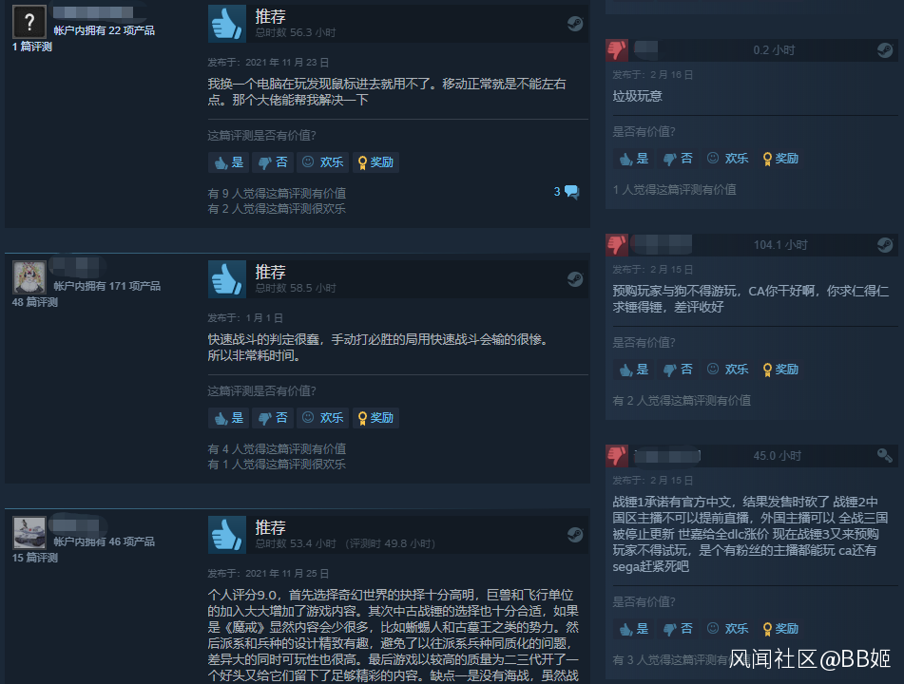Mark the 垃圾玩意 review as 欢乐

point(727,159)
